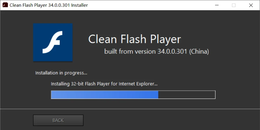This screenshot has width=260, height=130.
Task: Click the small Flash icon in title bar
Action: tap(5, 5)
